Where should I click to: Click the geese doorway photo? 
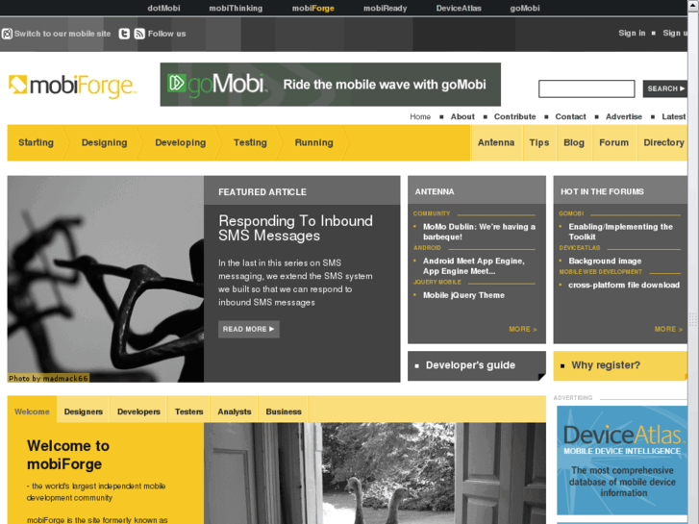coord(375,473)
